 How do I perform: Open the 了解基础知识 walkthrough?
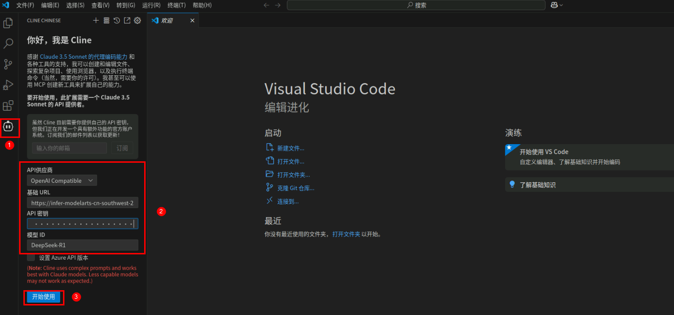(x=590, y=185)
